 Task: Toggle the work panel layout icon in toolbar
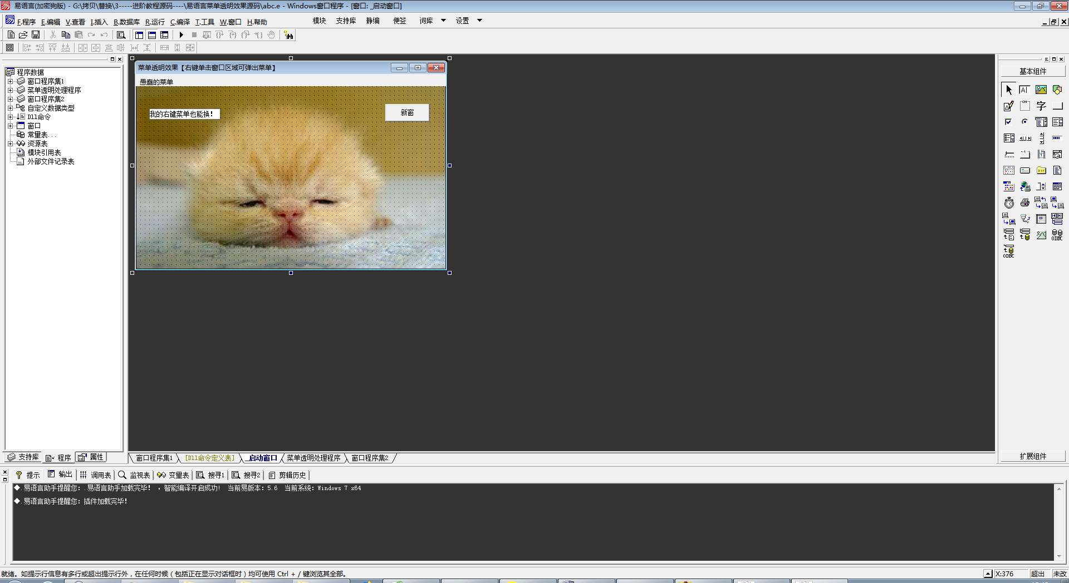pyautogui.click(x=139, y=34)
